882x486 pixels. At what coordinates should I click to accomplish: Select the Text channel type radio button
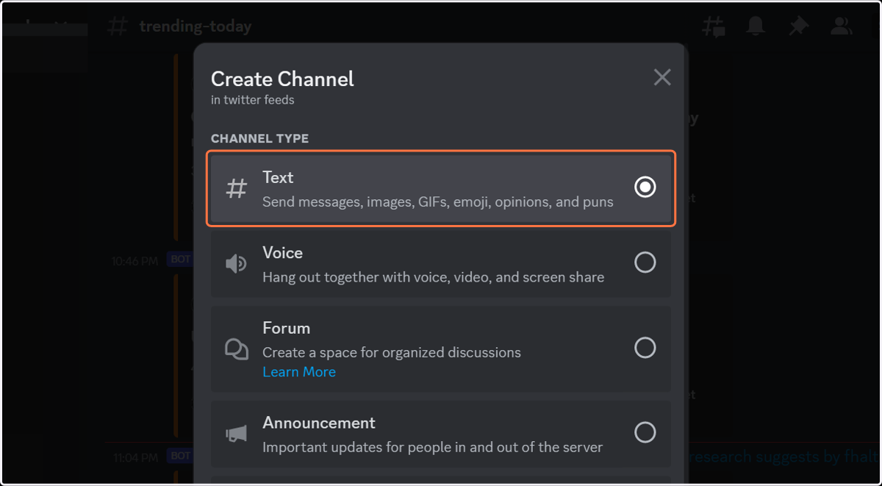click(645, 187)
